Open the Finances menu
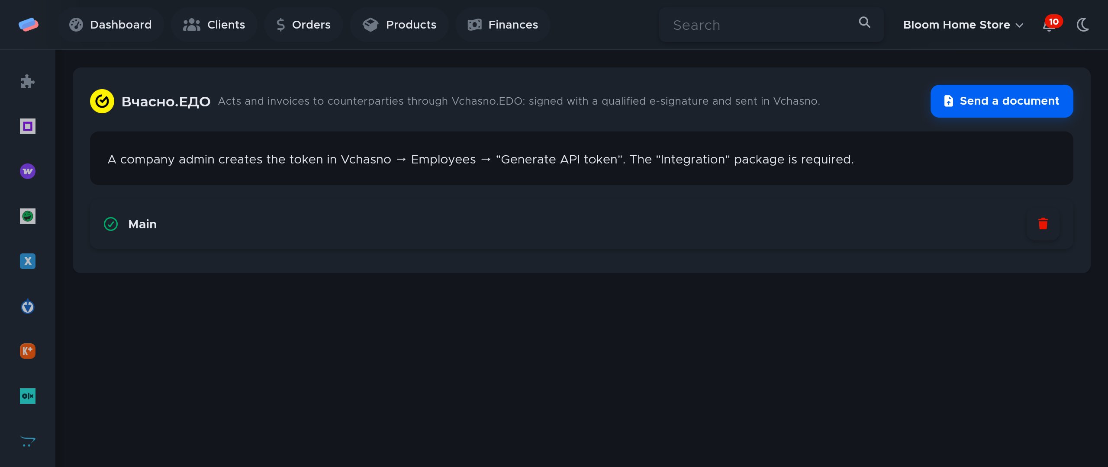The width and height of the screenshot is (1108, 467). pyautogui.click(x=503, y=25)
